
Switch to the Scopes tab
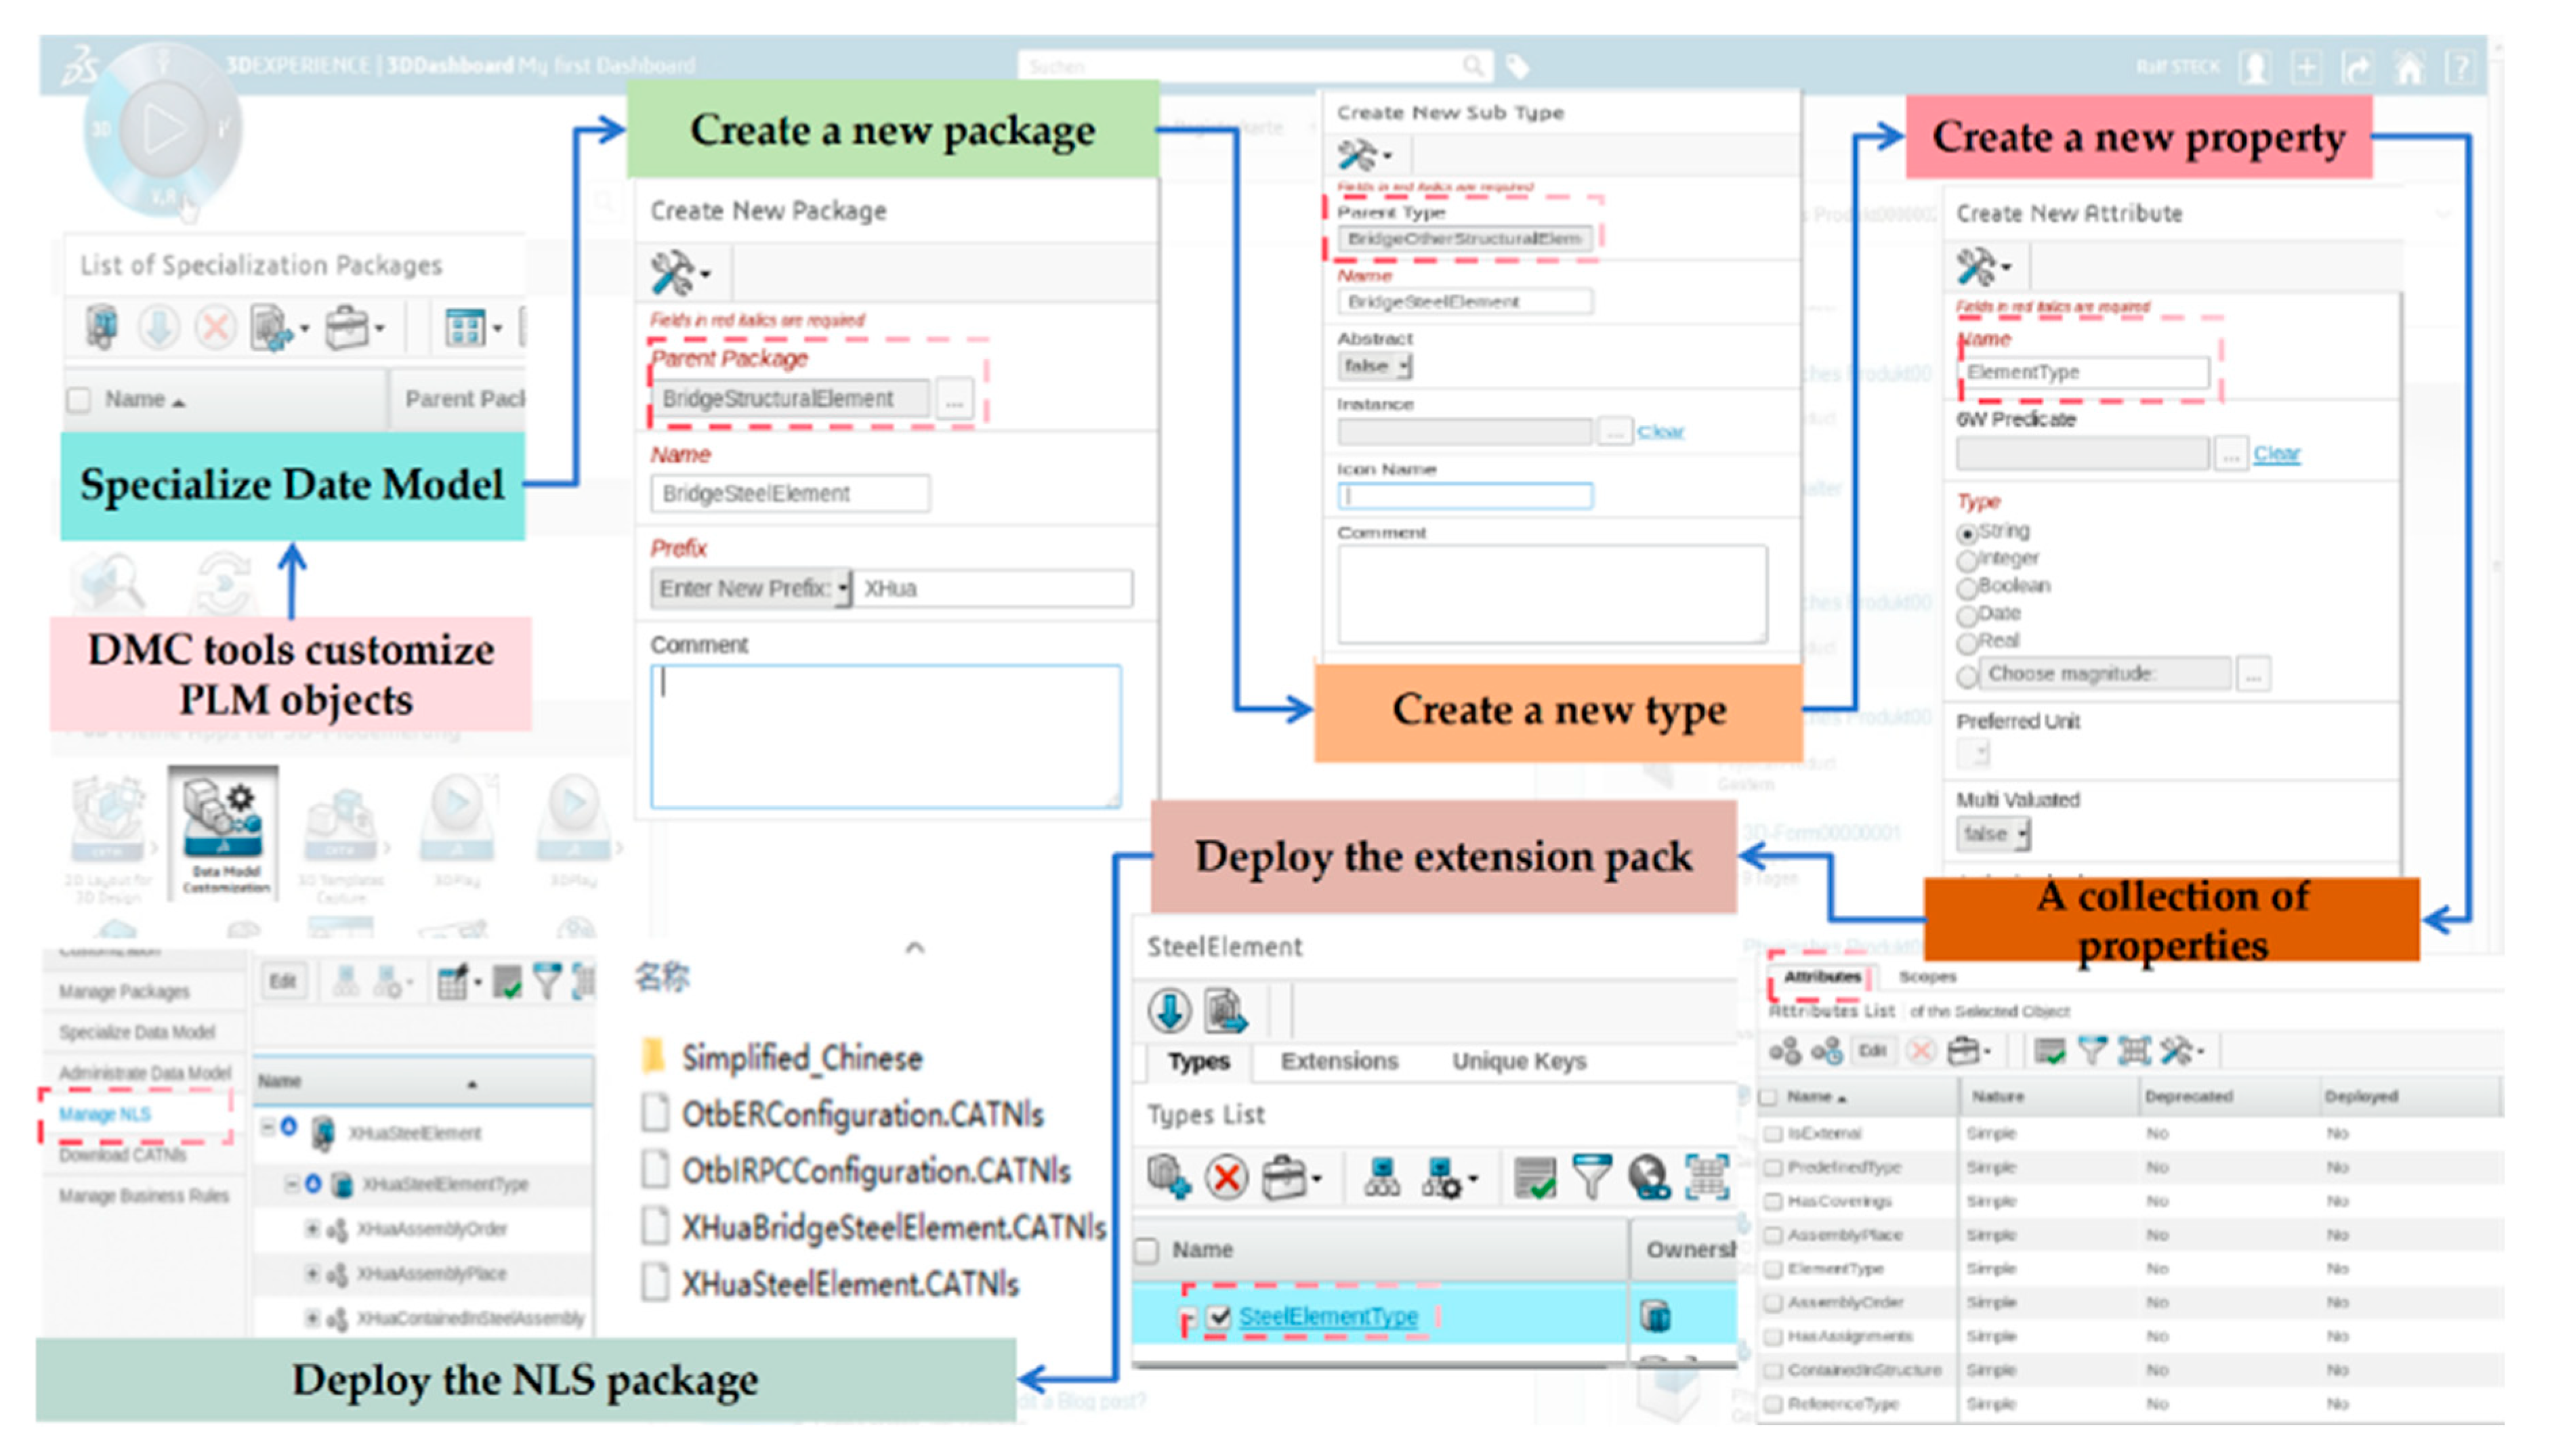1927,976
